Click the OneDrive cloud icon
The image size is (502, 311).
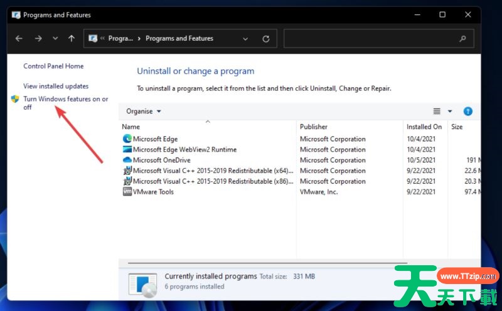pos(127,160)
